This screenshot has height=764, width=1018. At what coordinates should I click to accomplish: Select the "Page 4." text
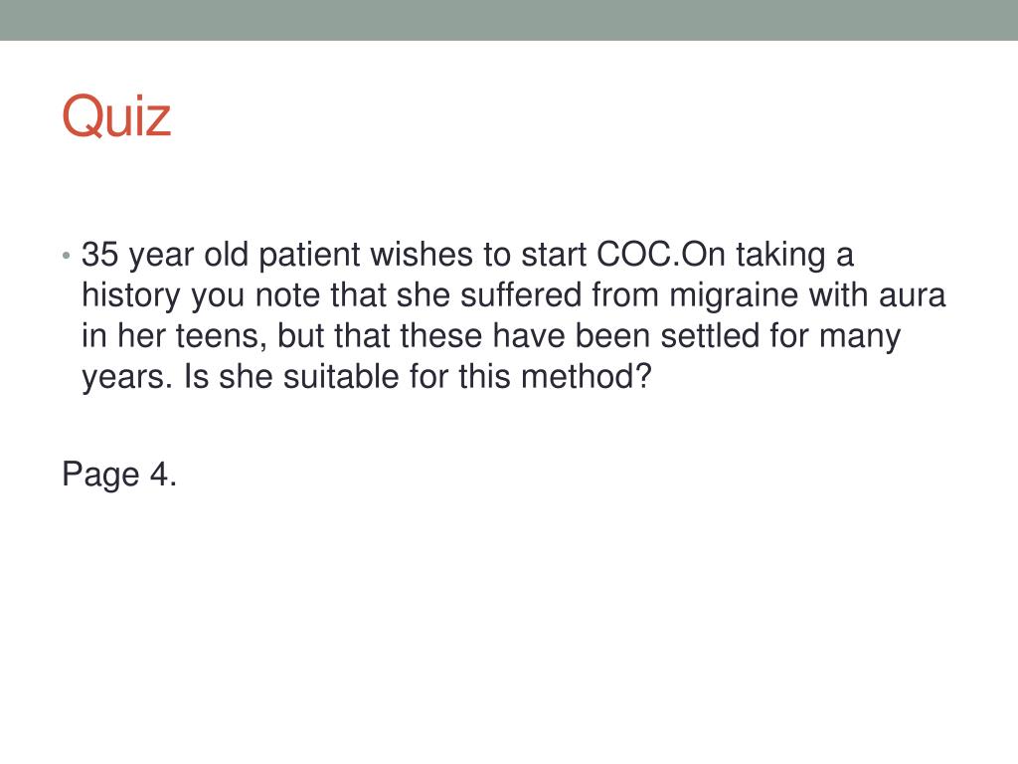[119, 475]
